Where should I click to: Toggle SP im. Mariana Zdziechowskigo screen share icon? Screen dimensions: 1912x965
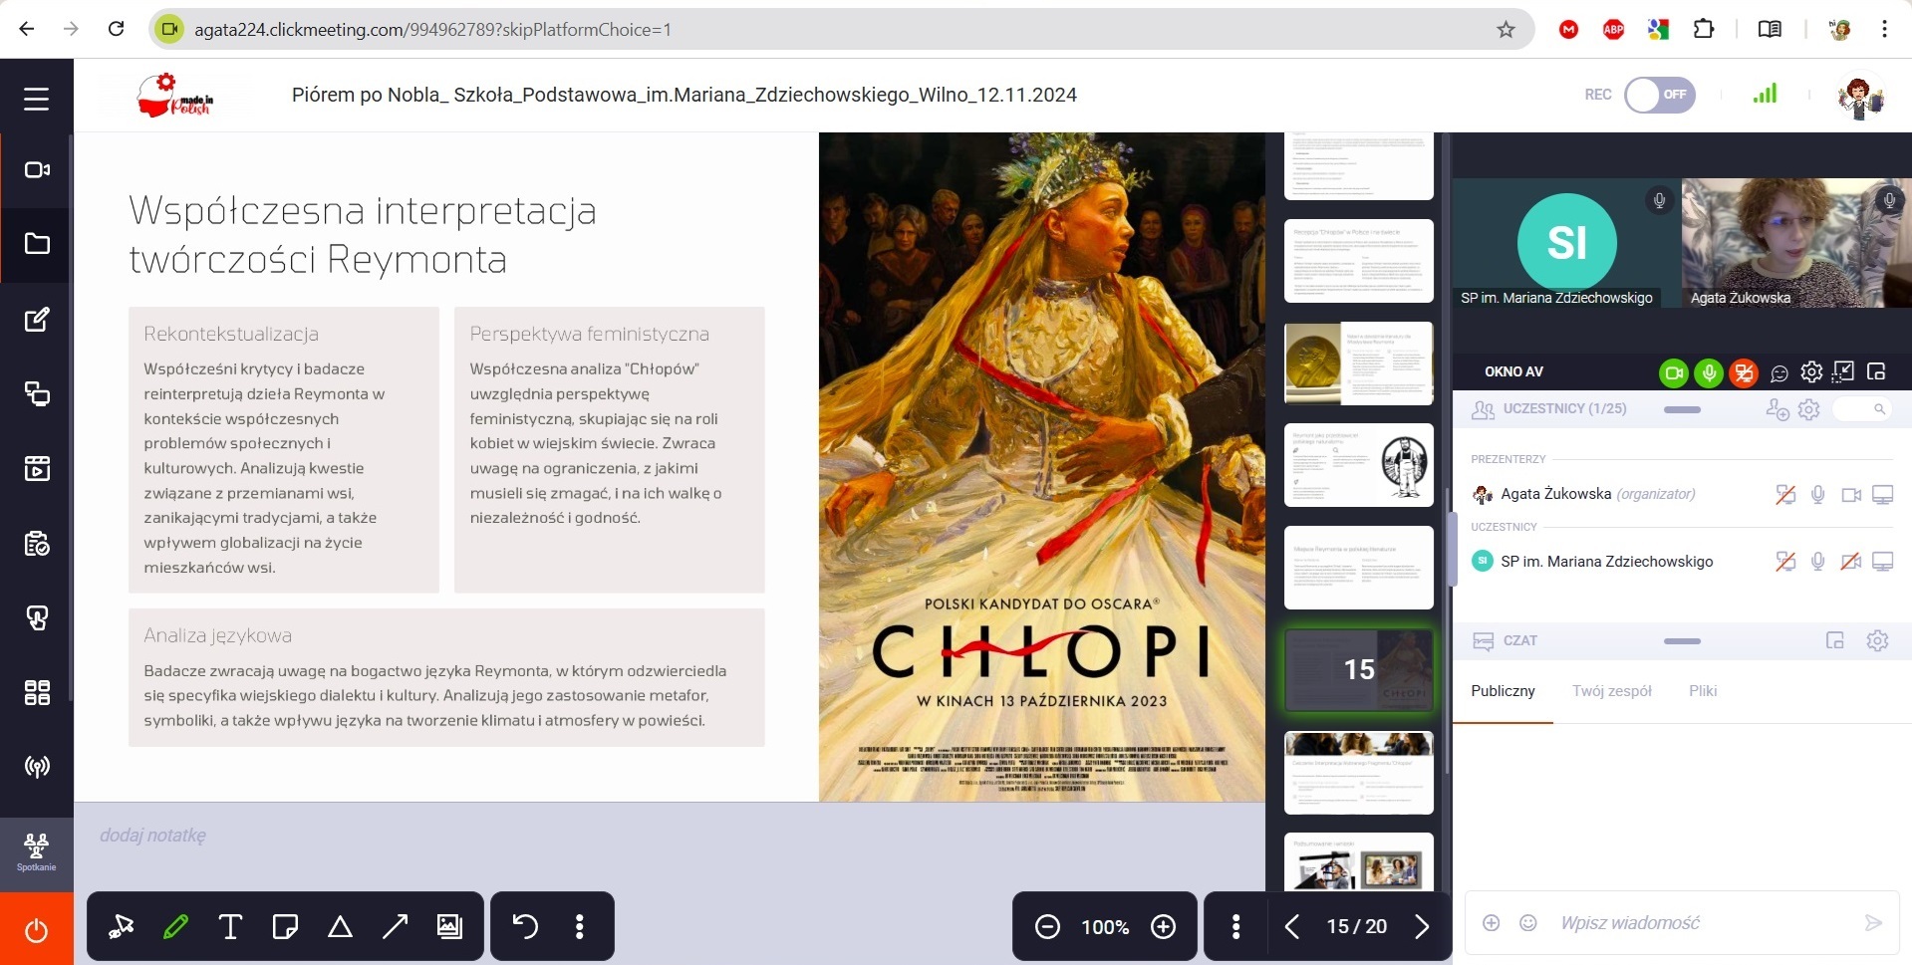click(x=1882, y=562)
